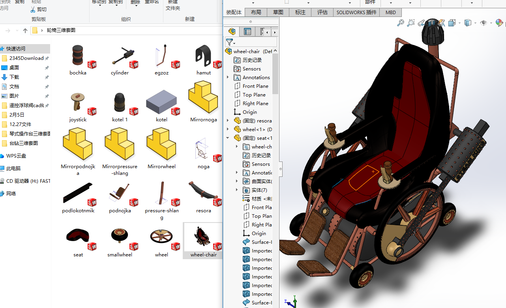Select the Origin under wheel-chair root
This screenshot has height=308, width=506.
point(245,112)
